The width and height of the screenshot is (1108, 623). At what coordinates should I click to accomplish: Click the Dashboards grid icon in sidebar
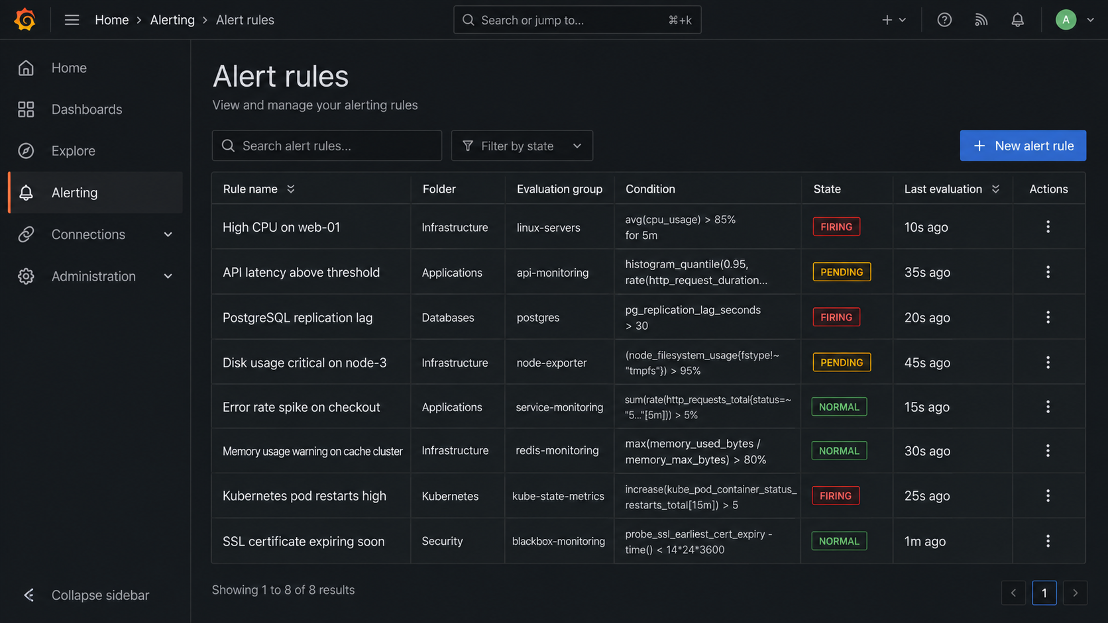[26, 109]
